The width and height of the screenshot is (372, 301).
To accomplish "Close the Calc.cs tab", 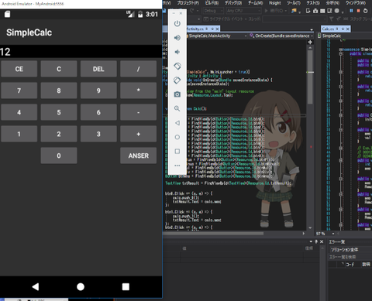I will (348, 29).
